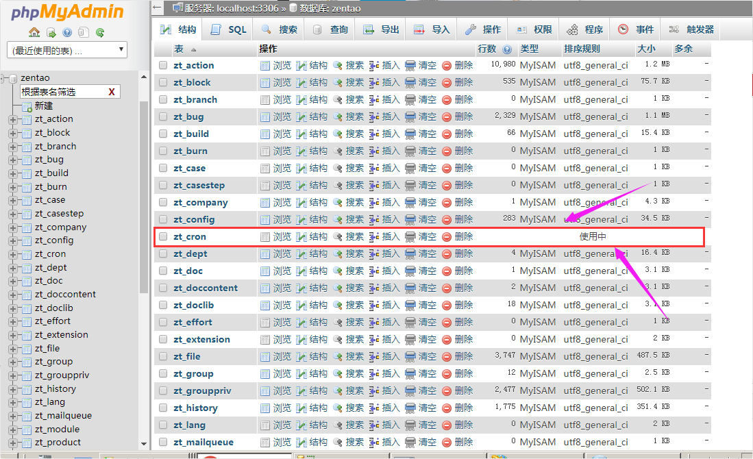Click the navigation panel scroll up arrow
753x459 pixels.
144,77
